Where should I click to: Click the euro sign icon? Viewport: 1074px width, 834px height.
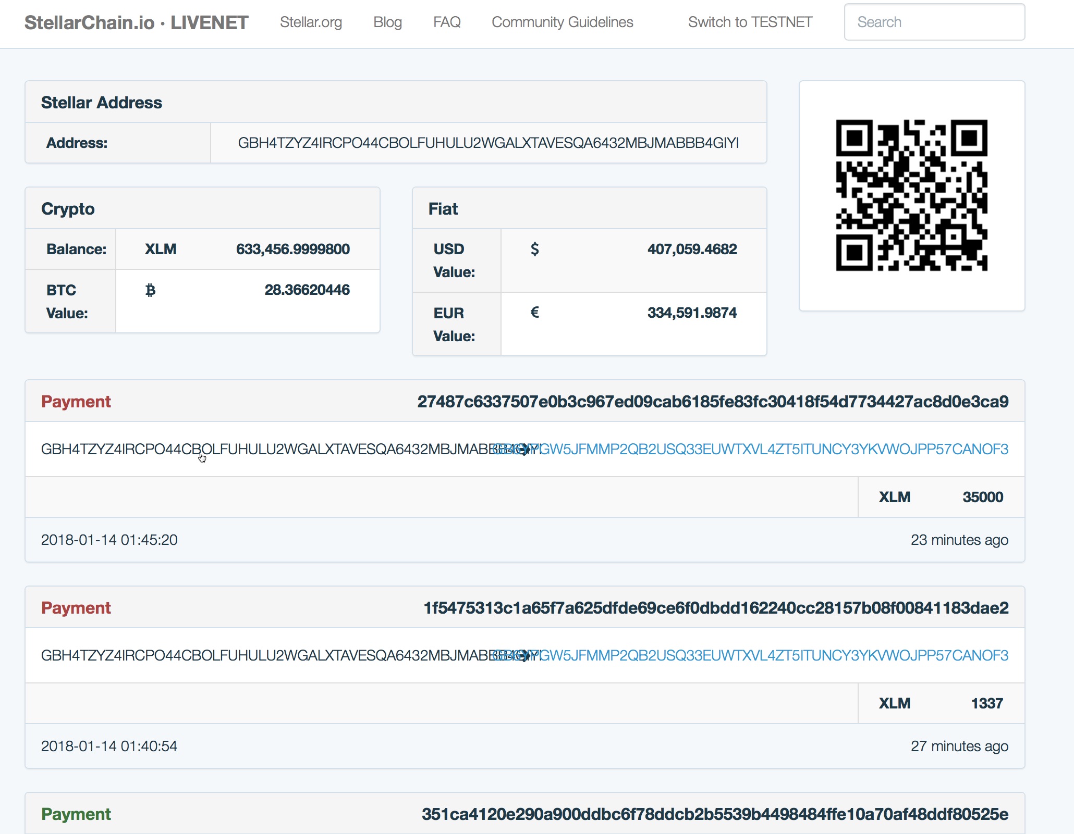point(534,313)
